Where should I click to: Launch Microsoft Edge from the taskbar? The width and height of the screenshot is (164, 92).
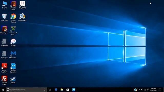tap(56, 90)
